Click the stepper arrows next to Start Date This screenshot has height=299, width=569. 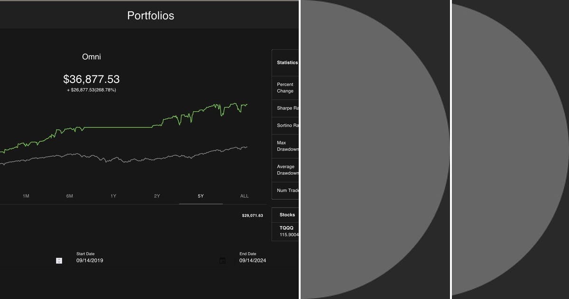click(x=59, y=260)
